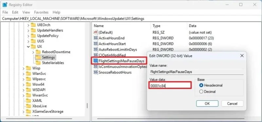262x122 pixels.
Task: Open the Edit menu
Action: pyautogui.click(x=15, y=12)
